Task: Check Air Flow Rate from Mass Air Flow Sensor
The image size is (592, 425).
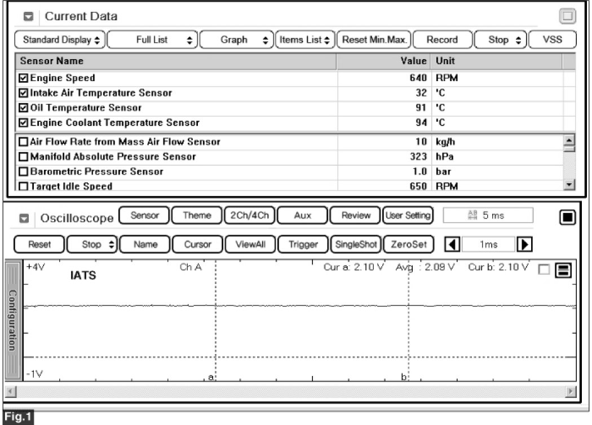Action: [x=24, y=142]
